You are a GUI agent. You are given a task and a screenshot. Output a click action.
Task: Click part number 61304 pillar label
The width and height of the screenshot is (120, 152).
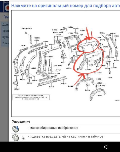(51, 56)
